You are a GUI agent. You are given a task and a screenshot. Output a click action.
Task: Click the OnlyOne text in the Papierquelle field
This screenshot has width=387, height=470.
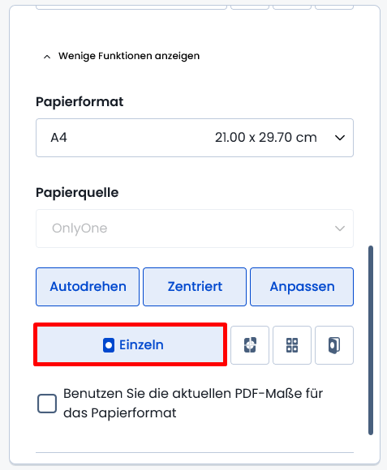click(80, 229)
